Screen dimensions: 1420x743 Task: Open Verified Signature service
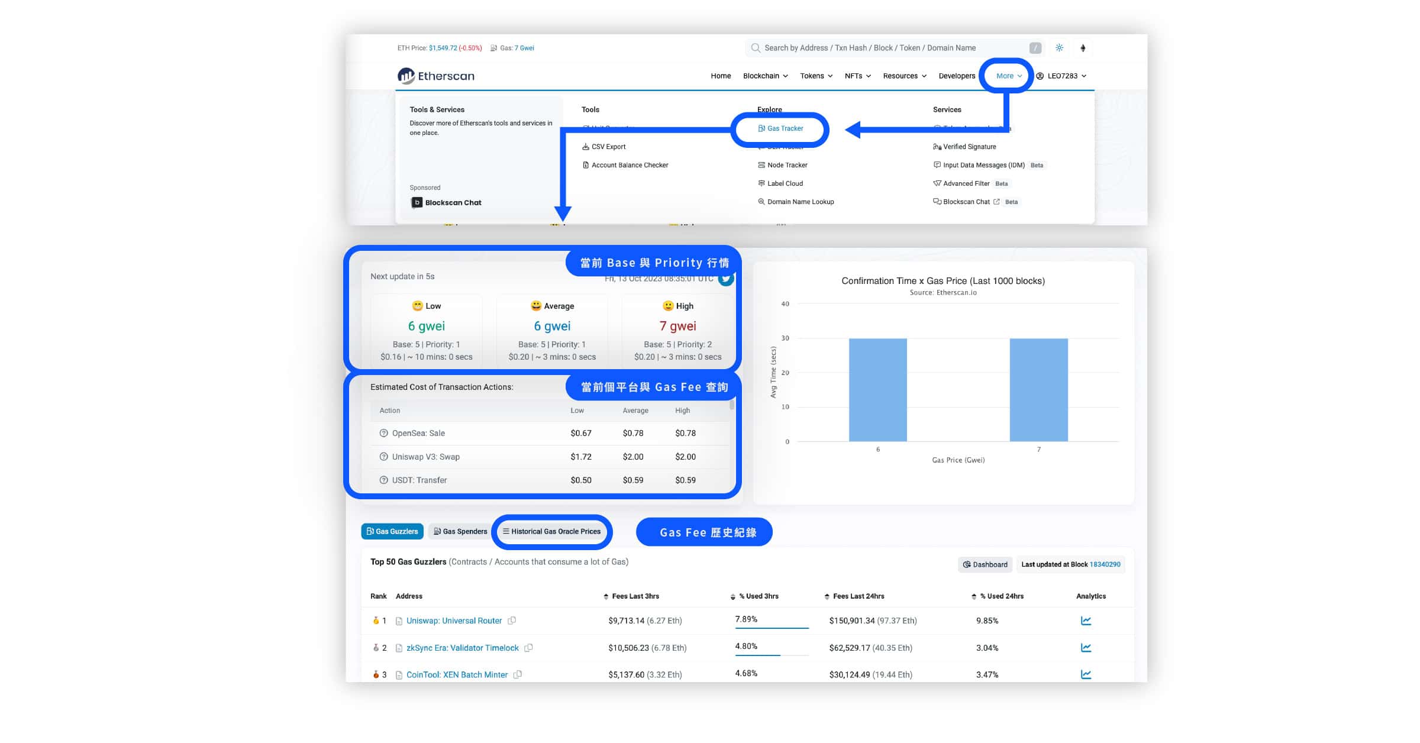click(x=964, y=147)
